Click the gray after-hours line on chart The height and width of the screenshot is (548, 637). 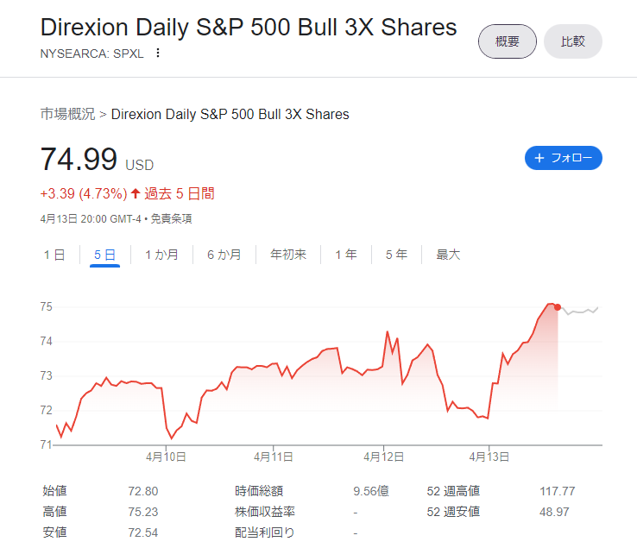pyautogui.click(x=580, y=312)
